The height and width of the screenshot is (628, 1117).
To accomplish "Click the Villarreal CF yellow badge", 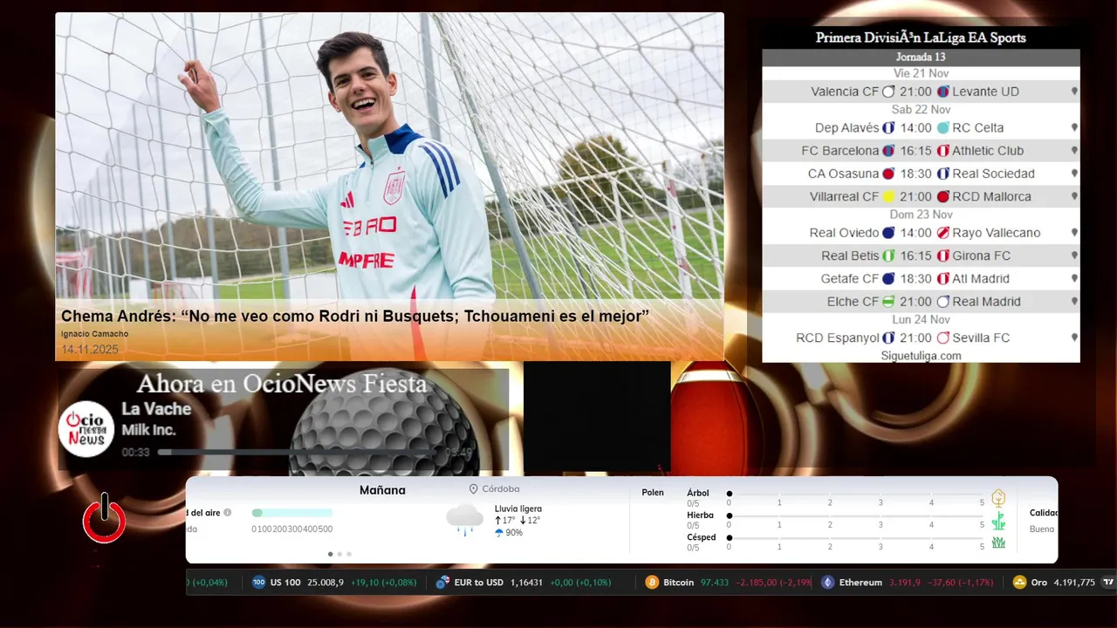I will (x=888, y=197).
